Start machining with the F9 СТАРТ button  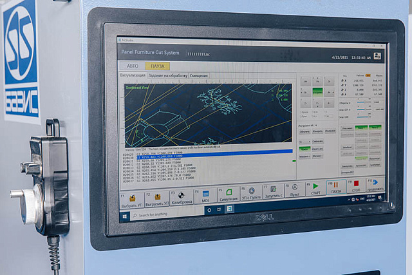tap(315, 189)
